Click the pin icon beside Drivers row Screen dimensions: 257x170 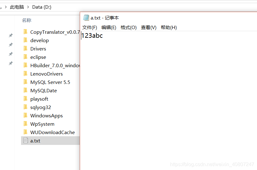point(11,54)
